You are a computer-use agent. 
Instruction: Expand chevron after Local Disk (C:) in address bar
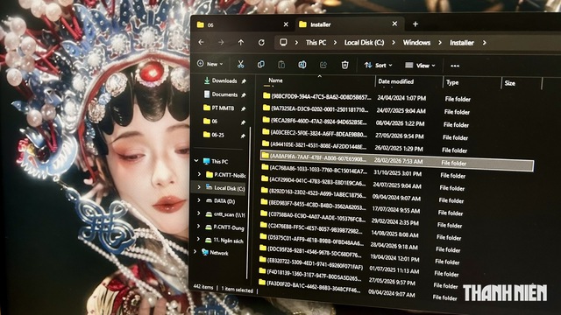pos(394,43)
